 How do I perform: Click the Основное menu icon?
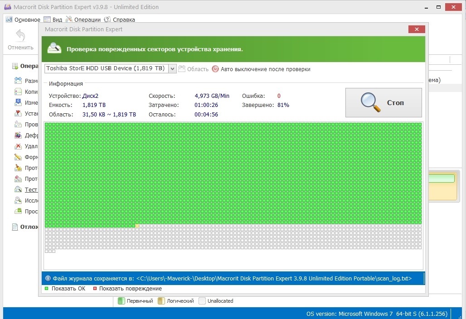(9, 19)
